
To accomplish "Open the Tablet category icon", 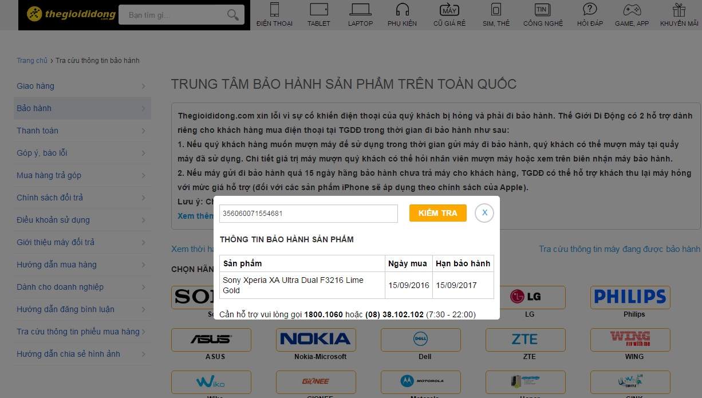I will coord(318,9).
